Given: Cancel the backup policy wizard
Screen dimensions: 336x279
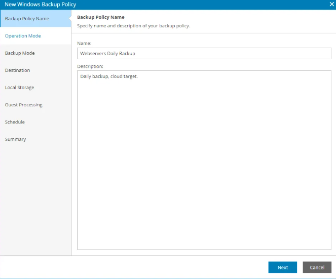Looking at the screenshot, I should pyautogui.click(x=317, y=267).
